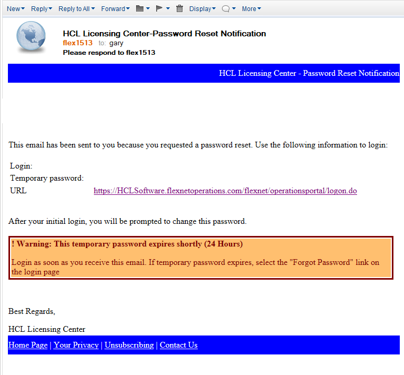404x375 pixels.
Task: Click sender name flex1513 in orange
Action: [x=78, y=43]
